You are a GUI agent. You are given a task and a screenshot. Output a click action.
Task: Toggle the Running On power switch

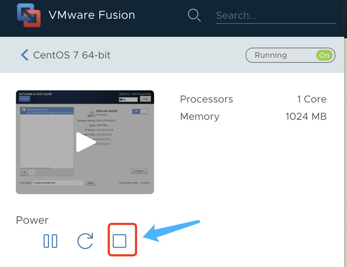pyautogui.click(x=290, y=55)
